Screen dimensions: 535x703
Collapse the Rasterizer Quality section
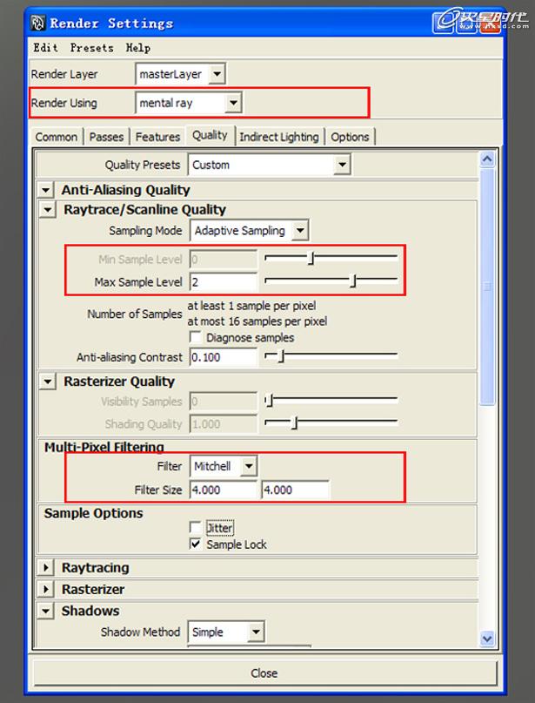[x=48, y=382]
